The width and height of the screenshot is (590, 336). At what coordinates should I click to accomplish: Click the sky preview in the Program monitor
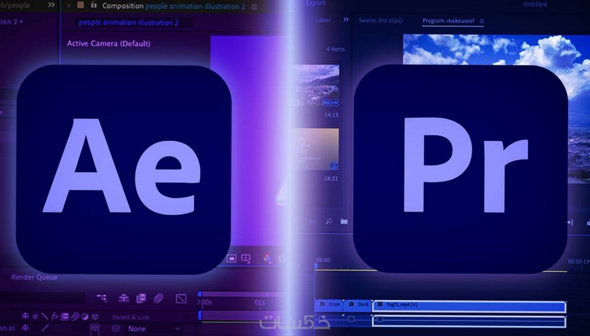pos(496,50)
